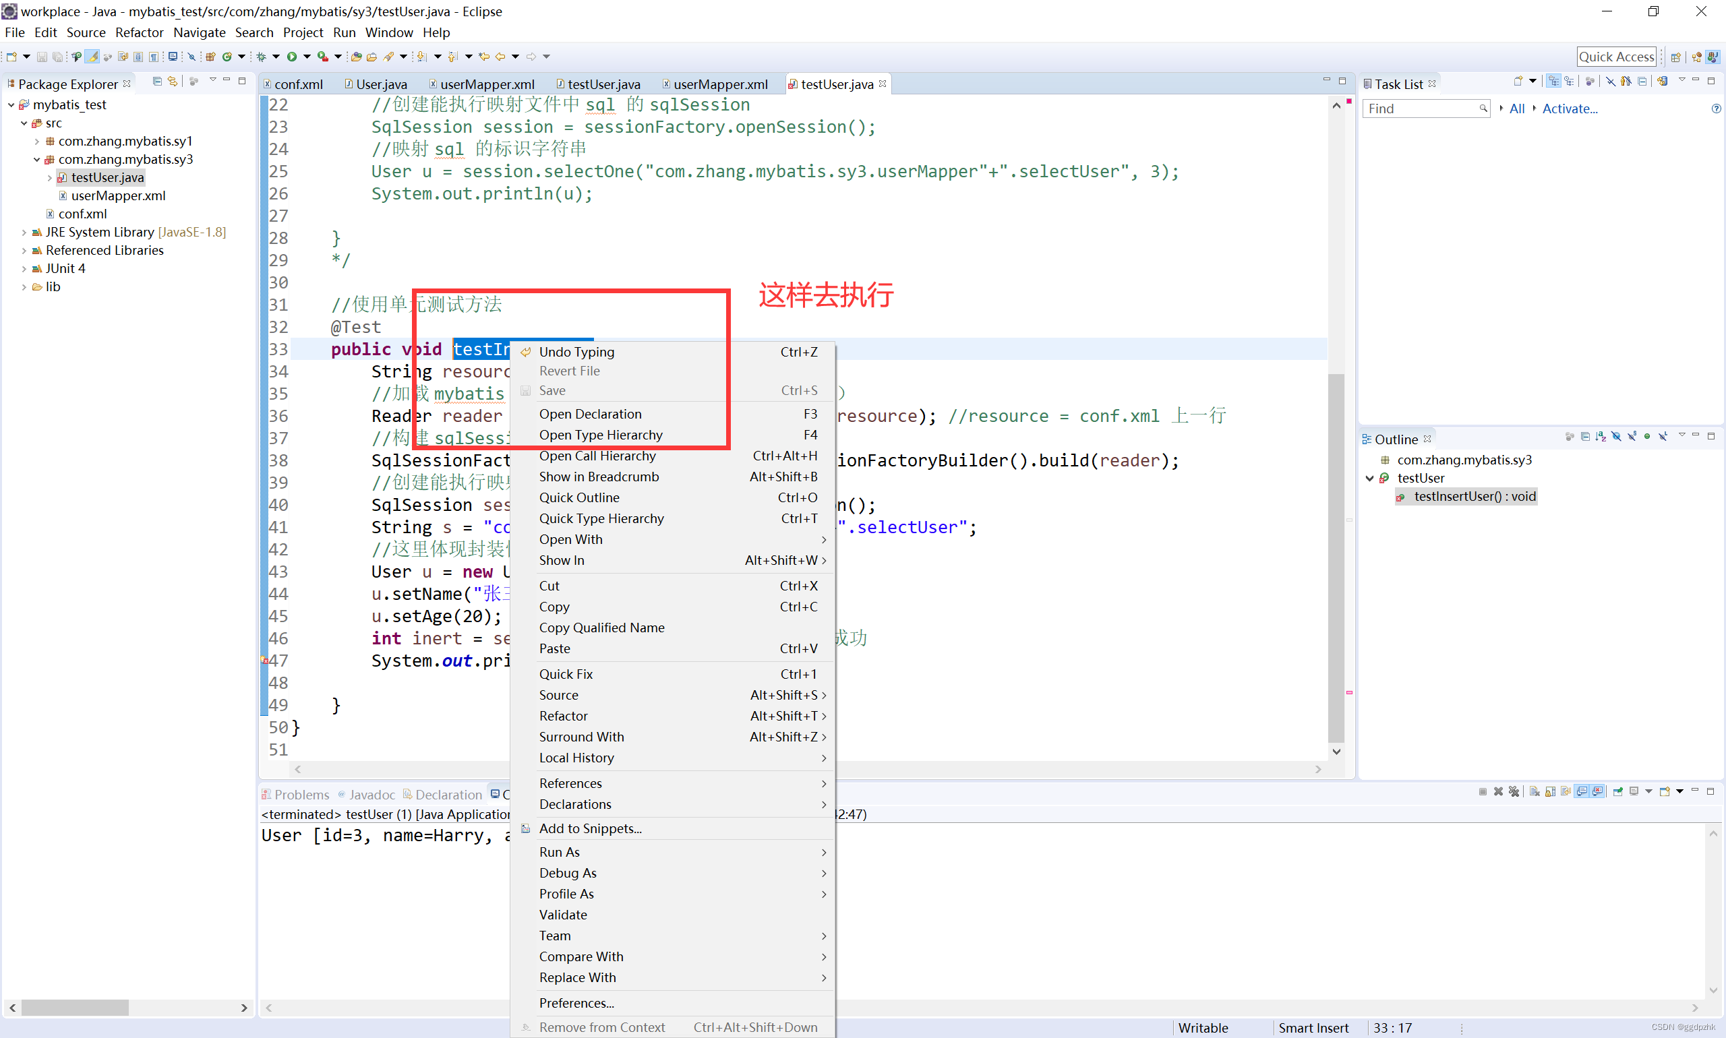Click the Task List panel icon
1726x1038 pixels.
1372,84
